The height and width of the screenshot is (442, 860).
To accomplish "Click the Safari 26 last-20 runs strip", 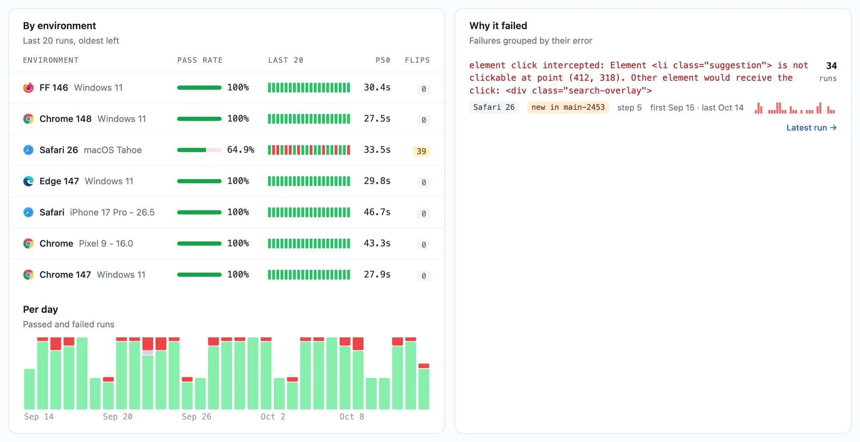I will coord(309,150).
